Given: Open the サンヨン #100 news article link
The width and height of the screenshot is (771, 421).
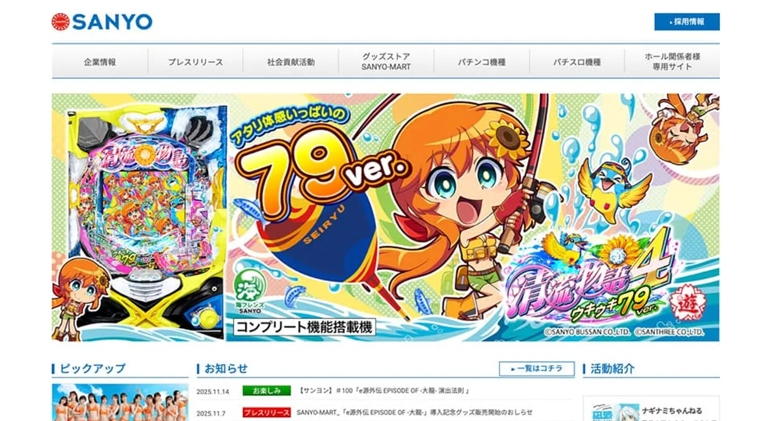Looking at the screenshot, I should [x=384, y=391].
